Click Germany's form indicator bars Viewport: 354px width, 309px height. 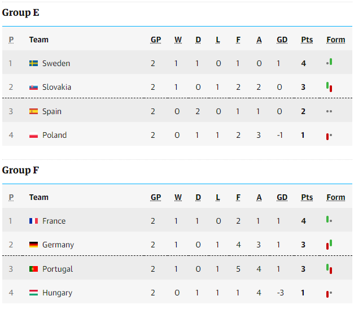(x=329, y=245)
